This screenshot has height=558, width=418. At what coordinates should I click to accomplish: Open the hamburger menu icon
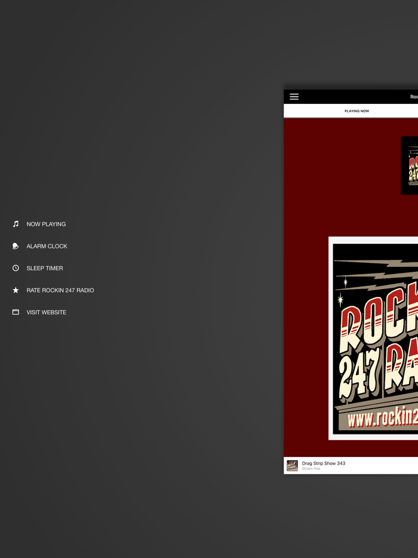pyautogui.click(x=294, y=97)
